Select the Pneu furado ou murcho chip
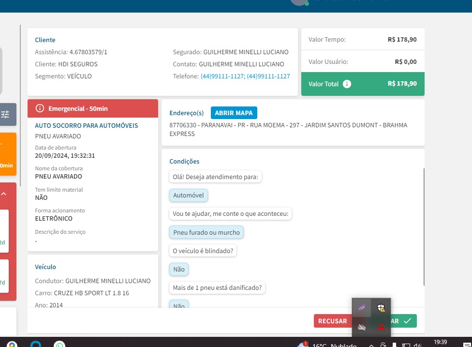The image size is (472, 347). click(206, 232)
